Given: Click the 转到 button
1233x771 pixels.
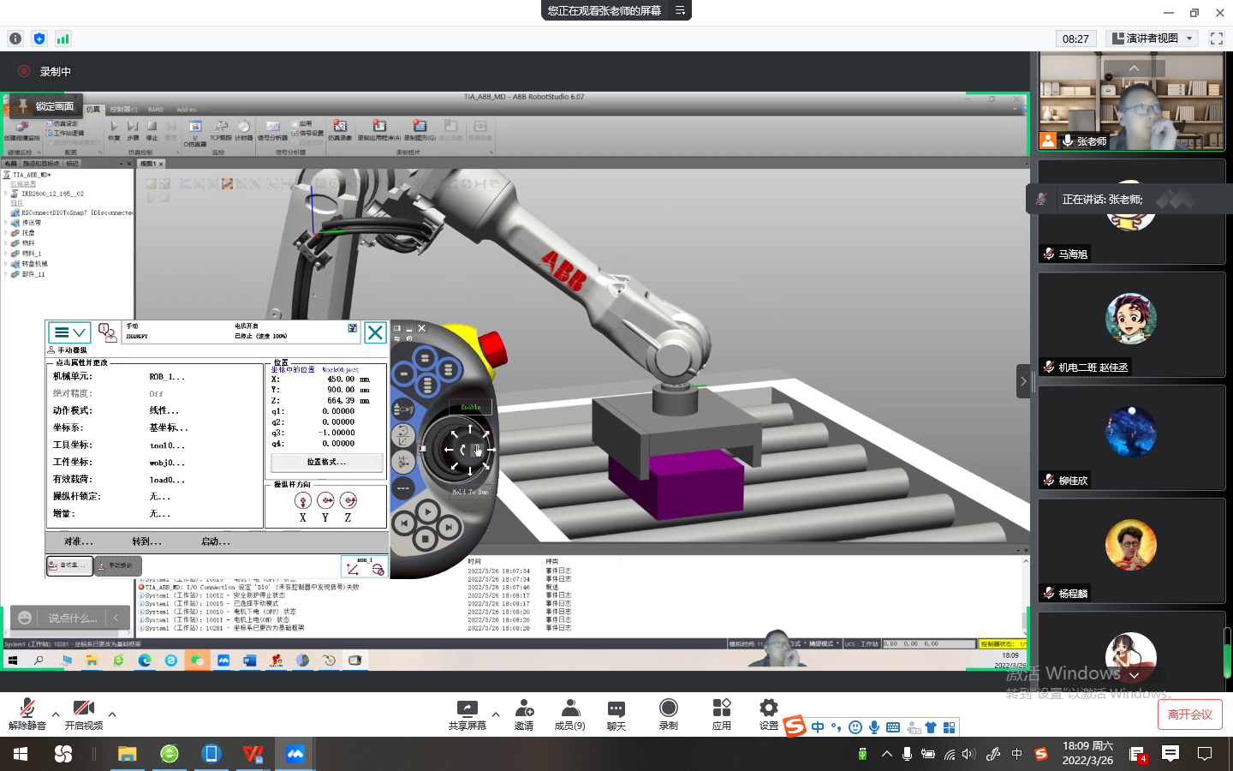Looking at the screenshot, I should click(146, 541).
